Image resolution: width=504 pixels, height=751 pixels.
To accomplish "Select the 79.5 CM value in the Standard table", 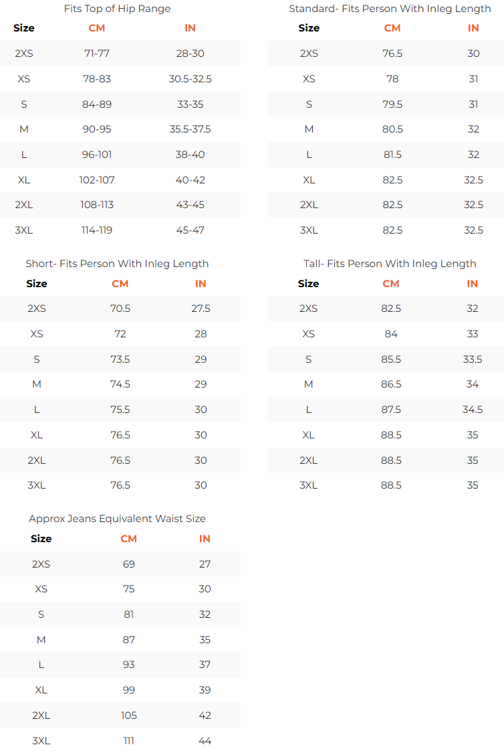I will (x=392, y=104).
